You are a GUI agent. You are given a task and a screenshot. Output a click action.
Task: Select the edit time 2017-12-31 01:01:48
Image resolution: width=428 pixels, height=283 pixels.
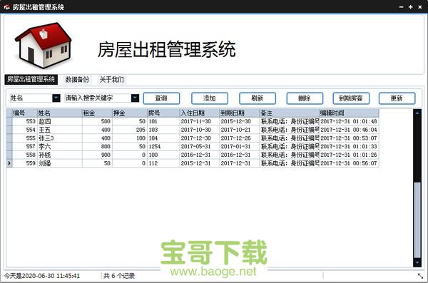[349, 121]
